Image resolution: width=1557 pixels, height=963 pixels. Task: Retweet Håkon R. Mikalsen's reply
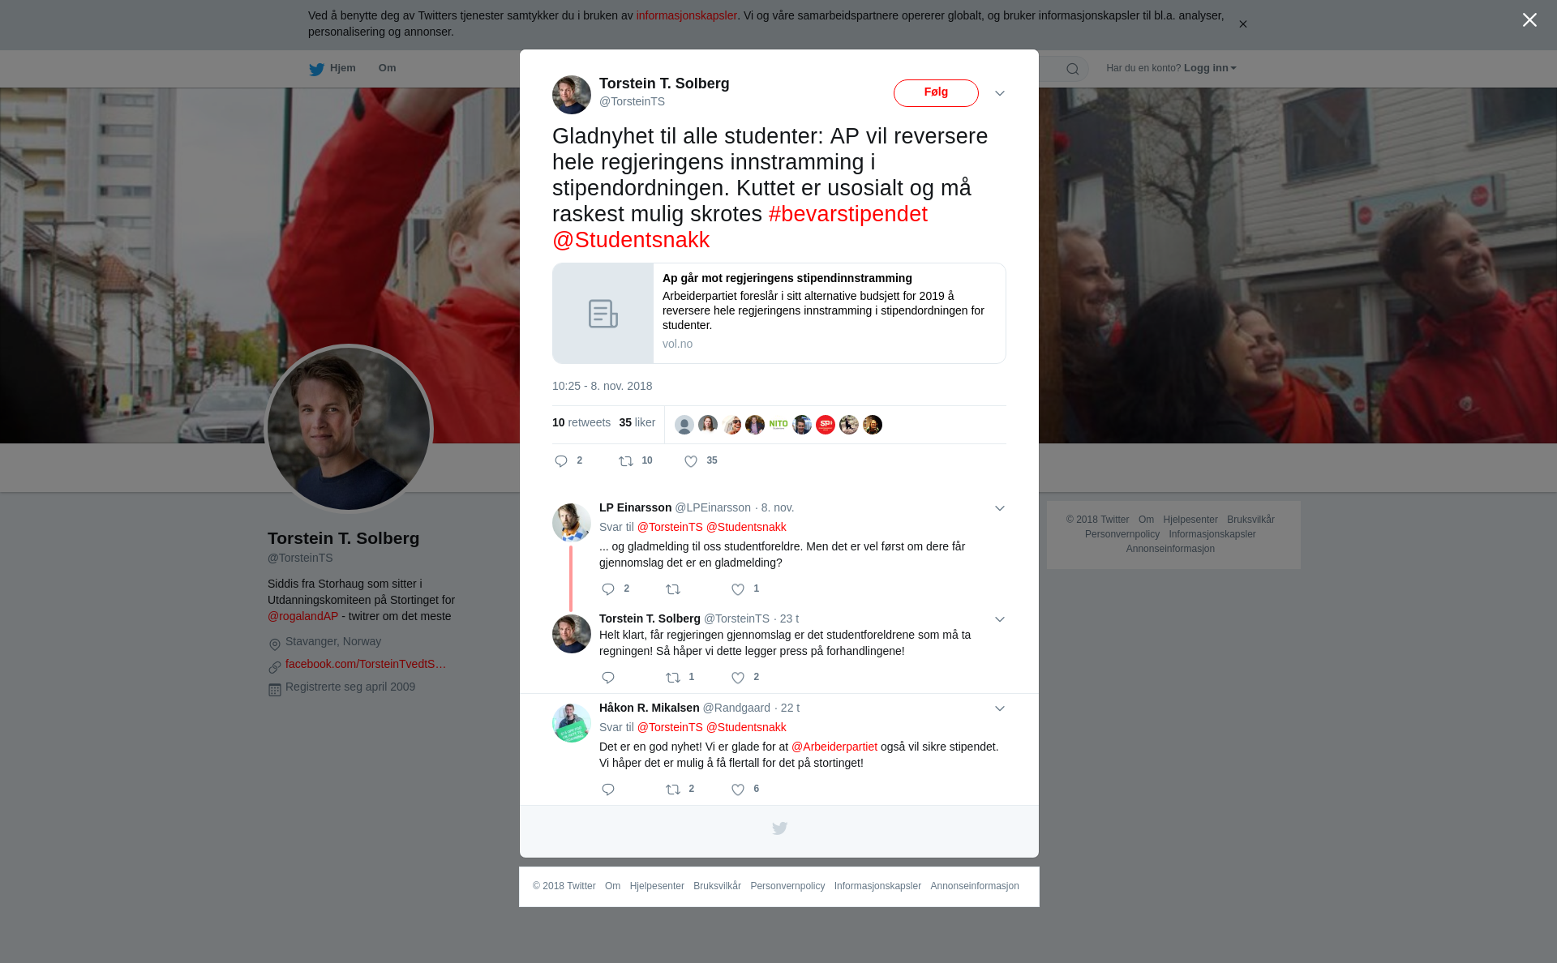[x=673, y=790]
